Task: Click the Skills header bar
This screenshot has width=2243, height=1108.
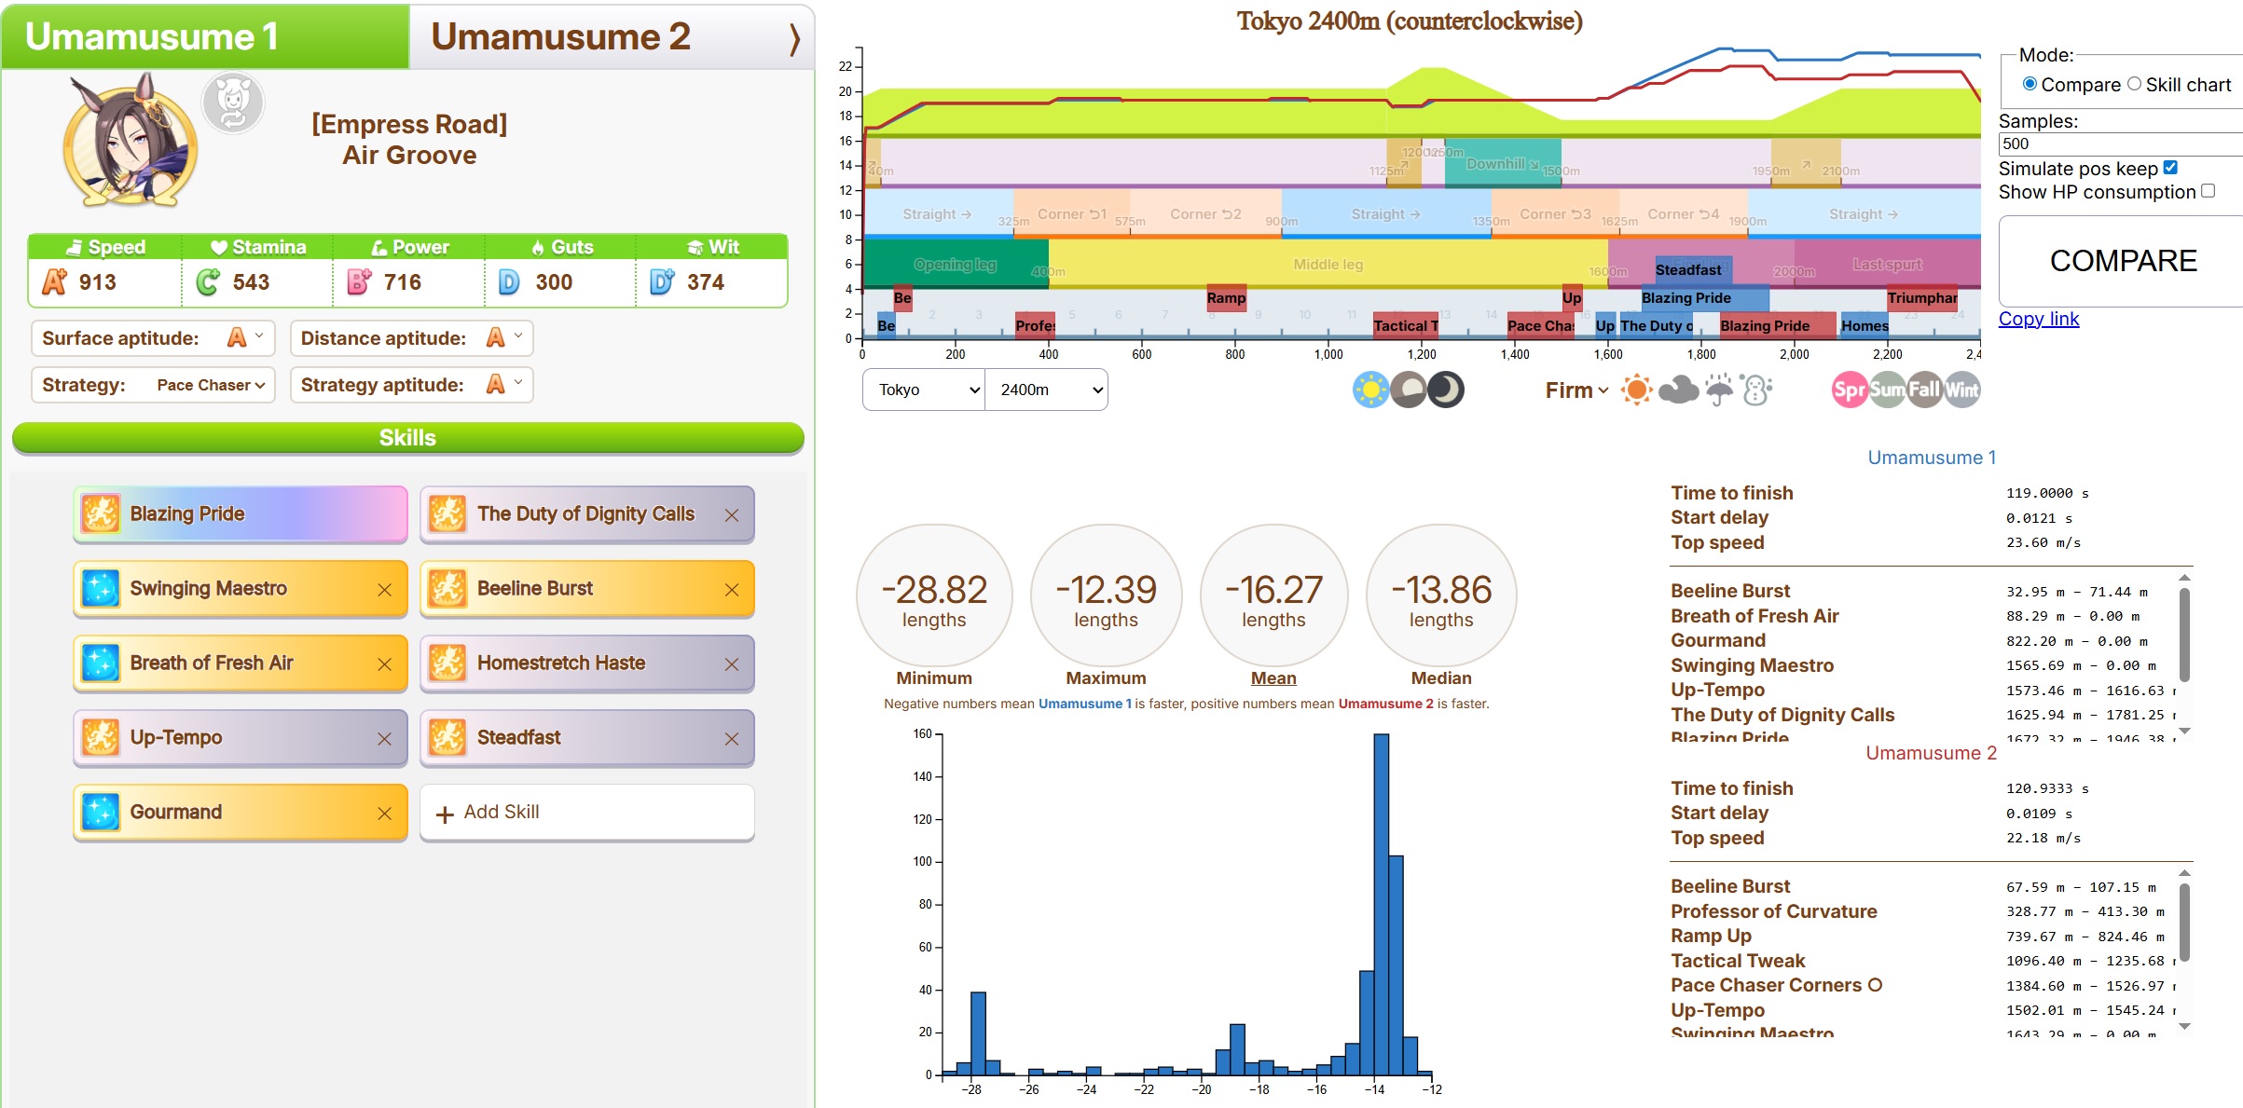Action: (407, 438)
